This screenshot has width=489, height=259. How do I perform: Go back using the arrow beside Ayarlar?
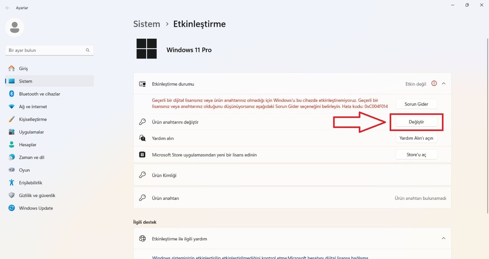click(x=8, y=8)
